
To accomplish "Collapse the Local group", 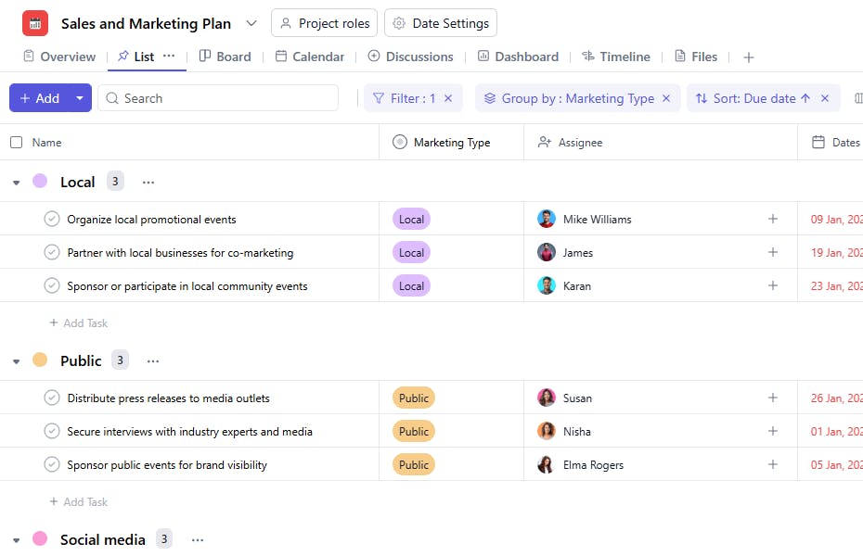I will (16, 183).
